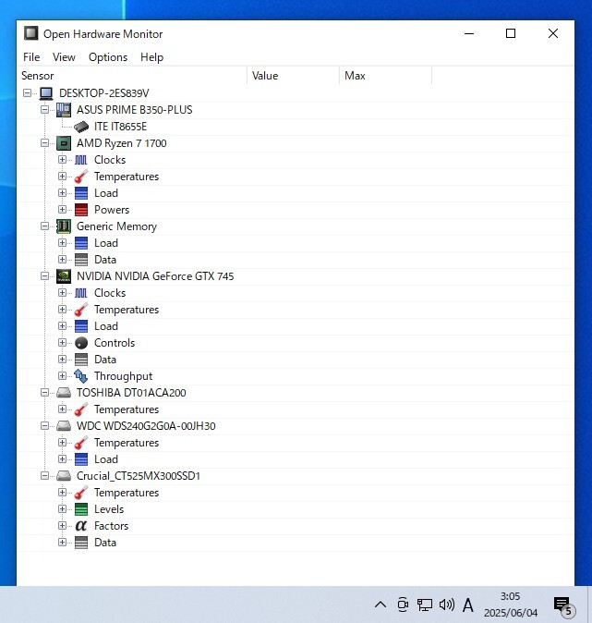Collapse the TOSHIBA DT01ACA200 node

[45, 393]
